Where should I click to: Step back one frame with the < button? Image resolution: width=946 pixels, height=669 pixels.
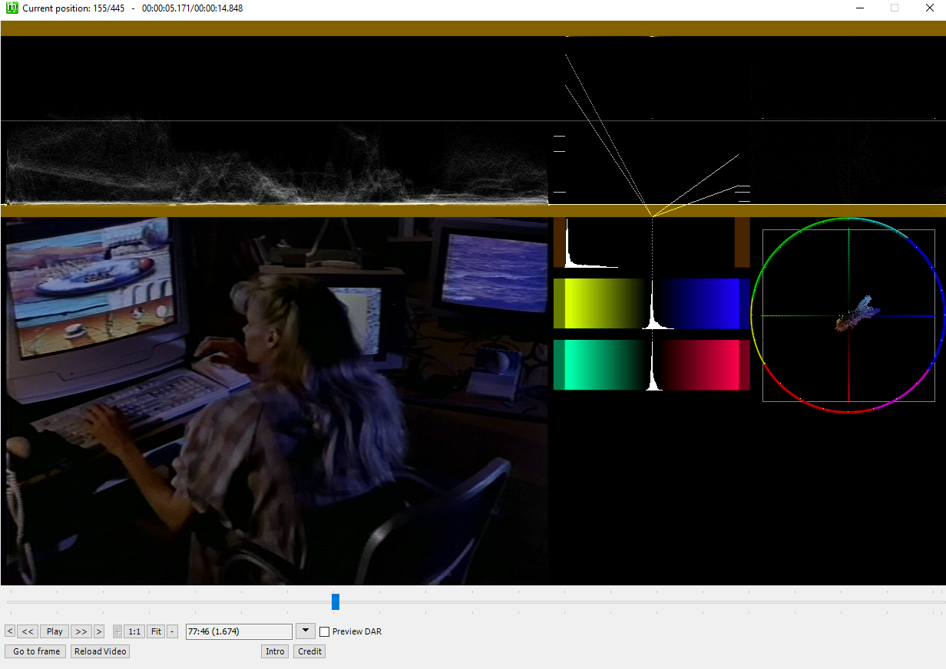[x=10, y=631]
